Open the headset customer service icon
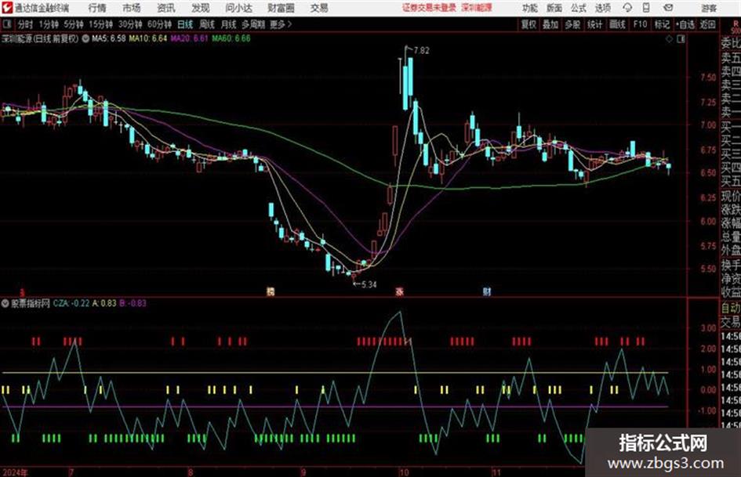The height and width of the screenshot is (477, 741). tap(627, 8)
